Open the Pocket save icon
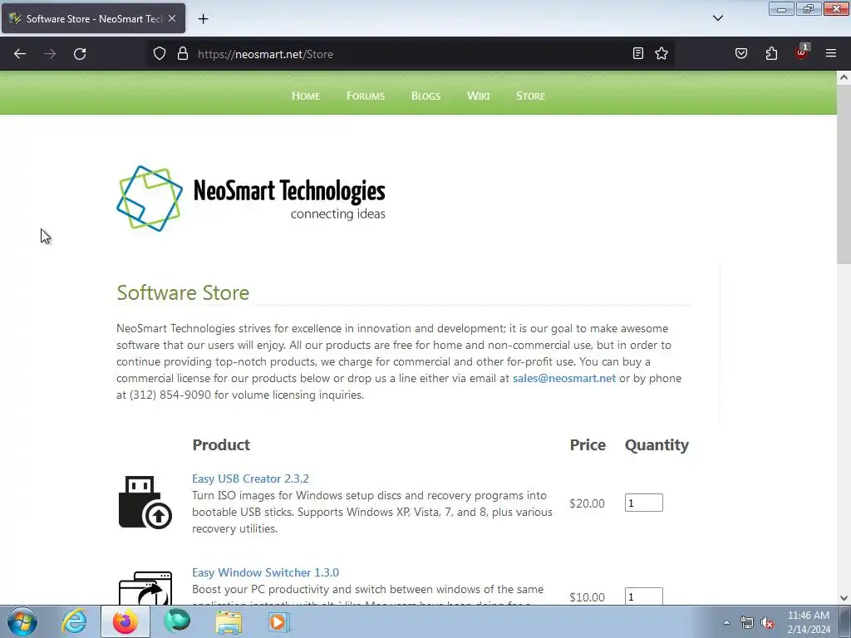Viewport: 851px width, 638px height. (741, 53)
